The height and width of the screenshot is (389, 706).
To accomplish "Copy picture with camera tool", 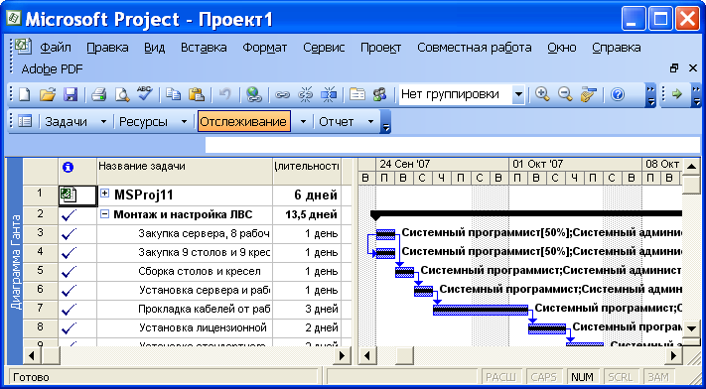I will point(588,94).
